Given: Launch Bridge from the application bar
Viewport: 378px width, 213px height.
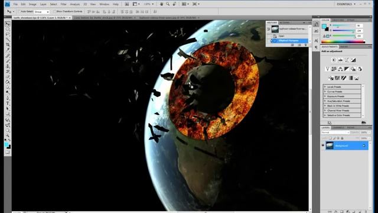Looking at the screenshot, I should pos(127,4).
